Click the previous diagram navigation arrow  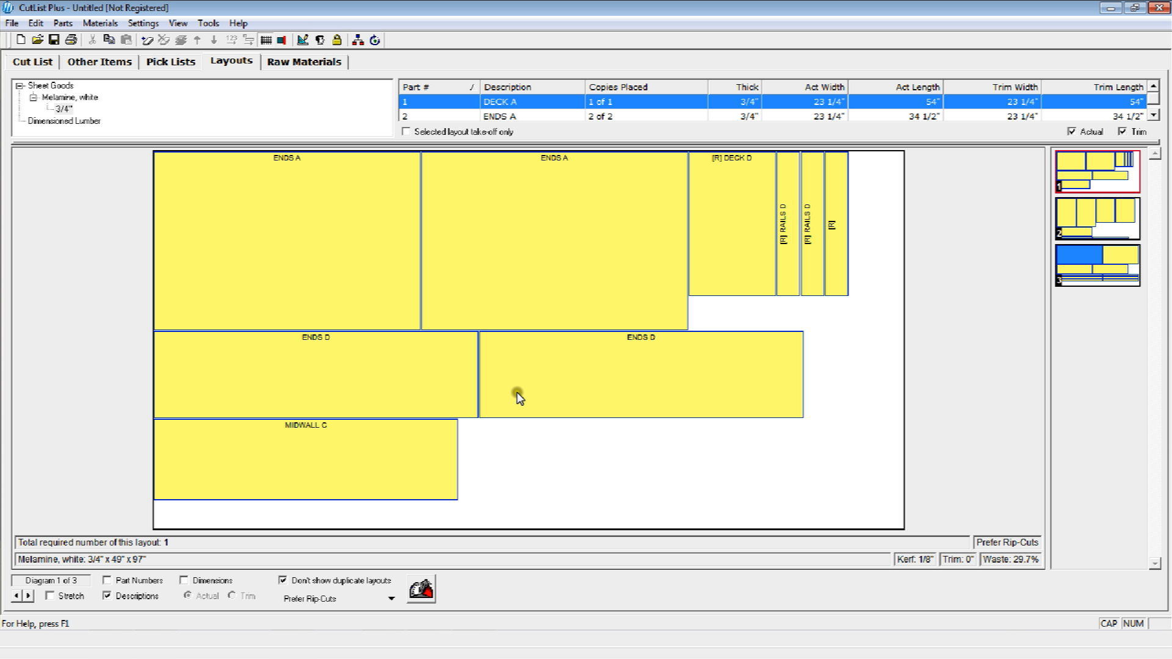tap(16, 596)
